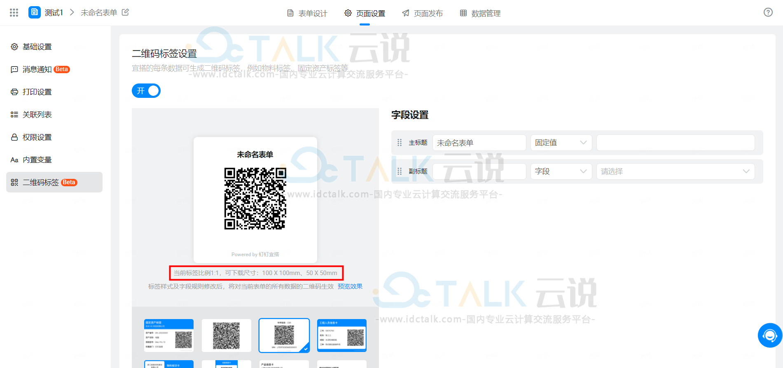
Task: Click the 数据管理 table icon
Action: coord(463,13)
